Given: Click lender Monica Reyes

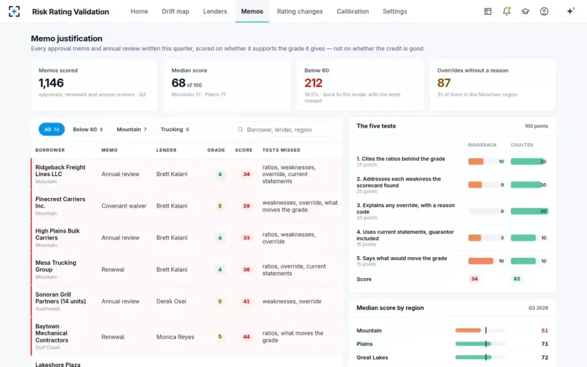Looking at the screenshot, I should click(175, 337).
